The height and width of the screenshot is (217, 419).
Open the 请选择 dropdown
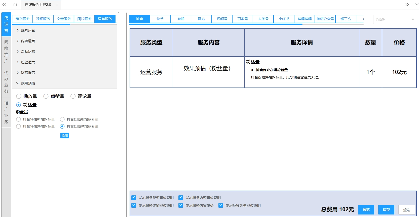395,19
